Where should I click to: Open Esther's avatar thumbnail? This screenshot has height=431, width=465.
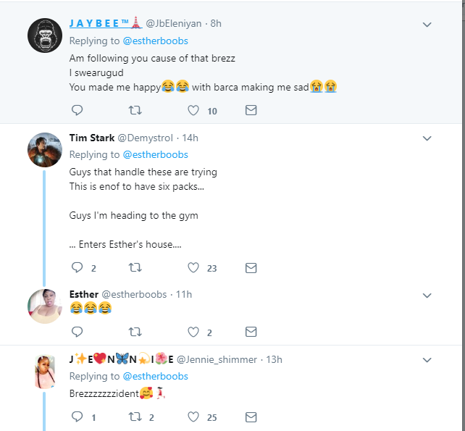pyautogui.click(x=43, y=306)
